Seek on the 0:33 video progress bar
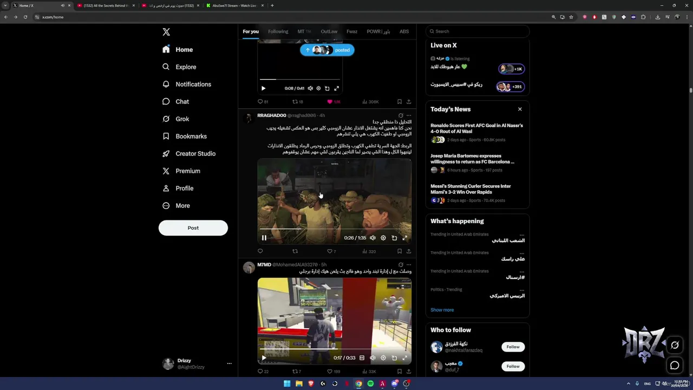693x390 pixels. [334, 349]
